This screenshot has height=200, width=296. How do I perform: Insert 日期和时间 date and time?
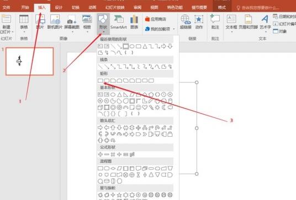[x=284, y=17]
